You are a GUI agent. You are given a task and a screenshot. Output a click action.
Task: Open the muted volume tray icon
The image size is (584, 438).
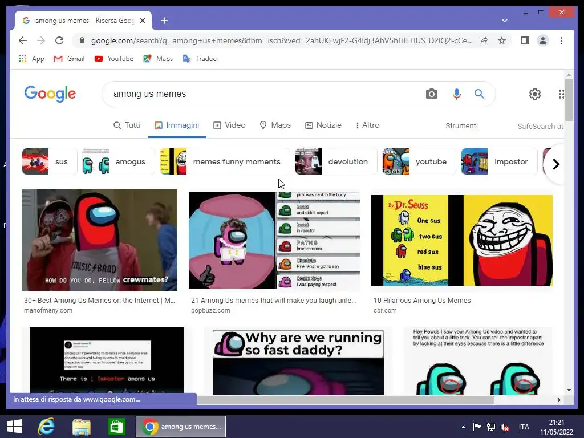point(505,427)
